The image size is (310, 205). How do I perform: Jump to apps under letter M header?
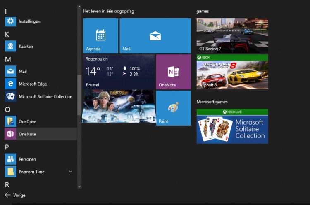[x=7, y=59]
